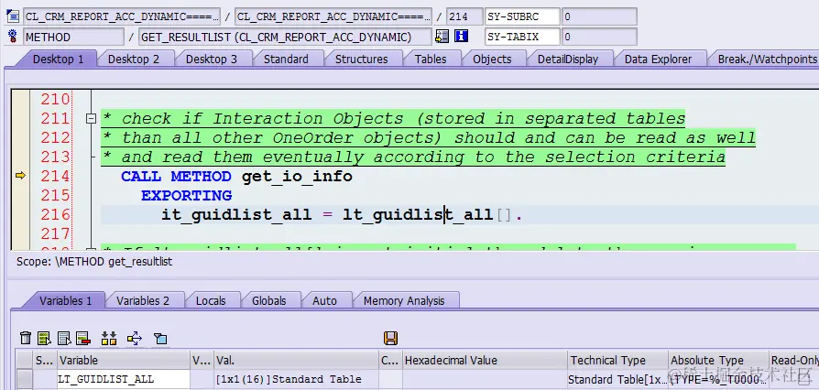Click the line number field showing 214
The width and height of the screenshot is (819, 390).
tap(464, 16)
